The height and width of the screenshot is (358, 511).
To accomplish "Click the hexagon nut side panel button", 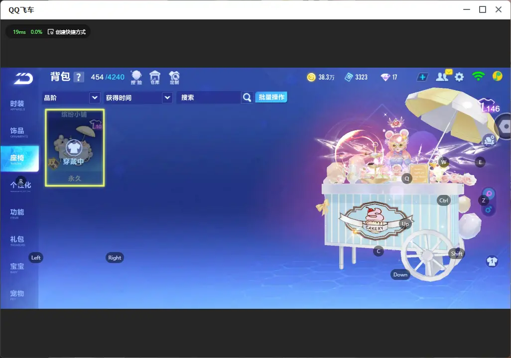I will pyautogui.click(x=505, y=126).
